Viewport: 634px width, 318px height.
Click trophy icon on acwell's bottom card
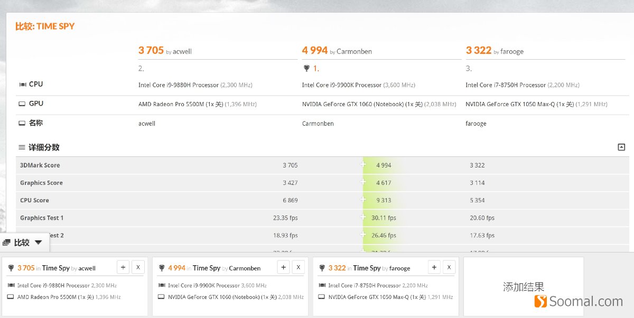click(11, 268)
